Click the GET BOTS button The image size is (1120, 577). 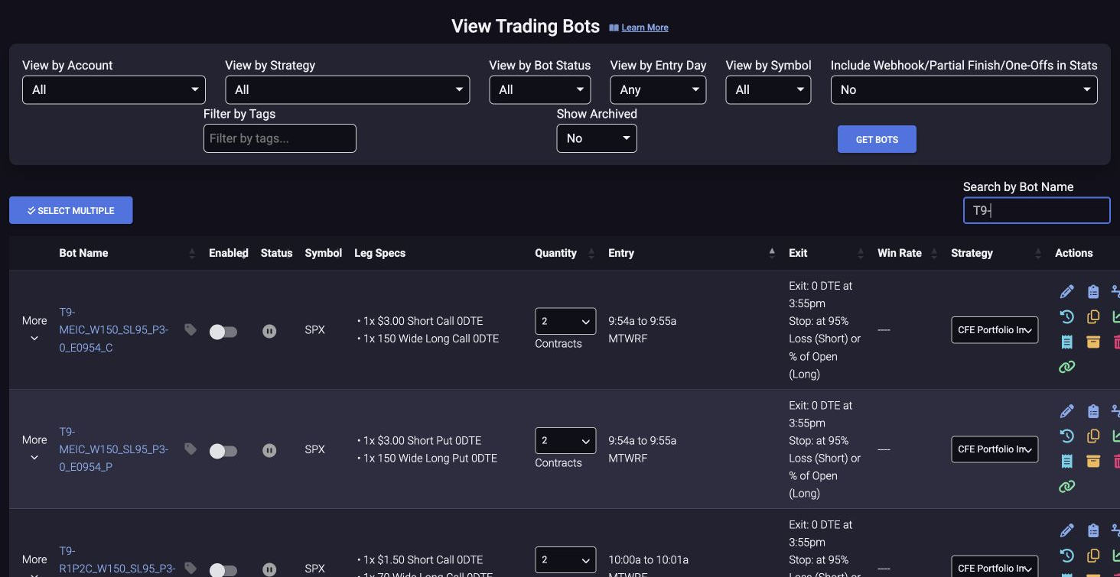[x=877, y=139]
